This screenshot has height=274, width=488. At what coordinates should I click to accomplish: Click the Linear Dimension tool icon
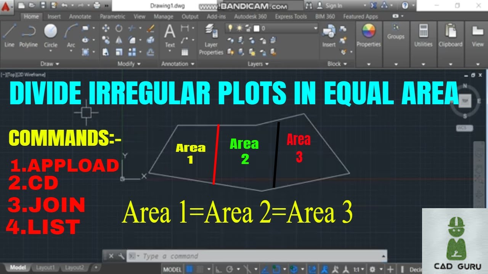click(x=185, y=28)
